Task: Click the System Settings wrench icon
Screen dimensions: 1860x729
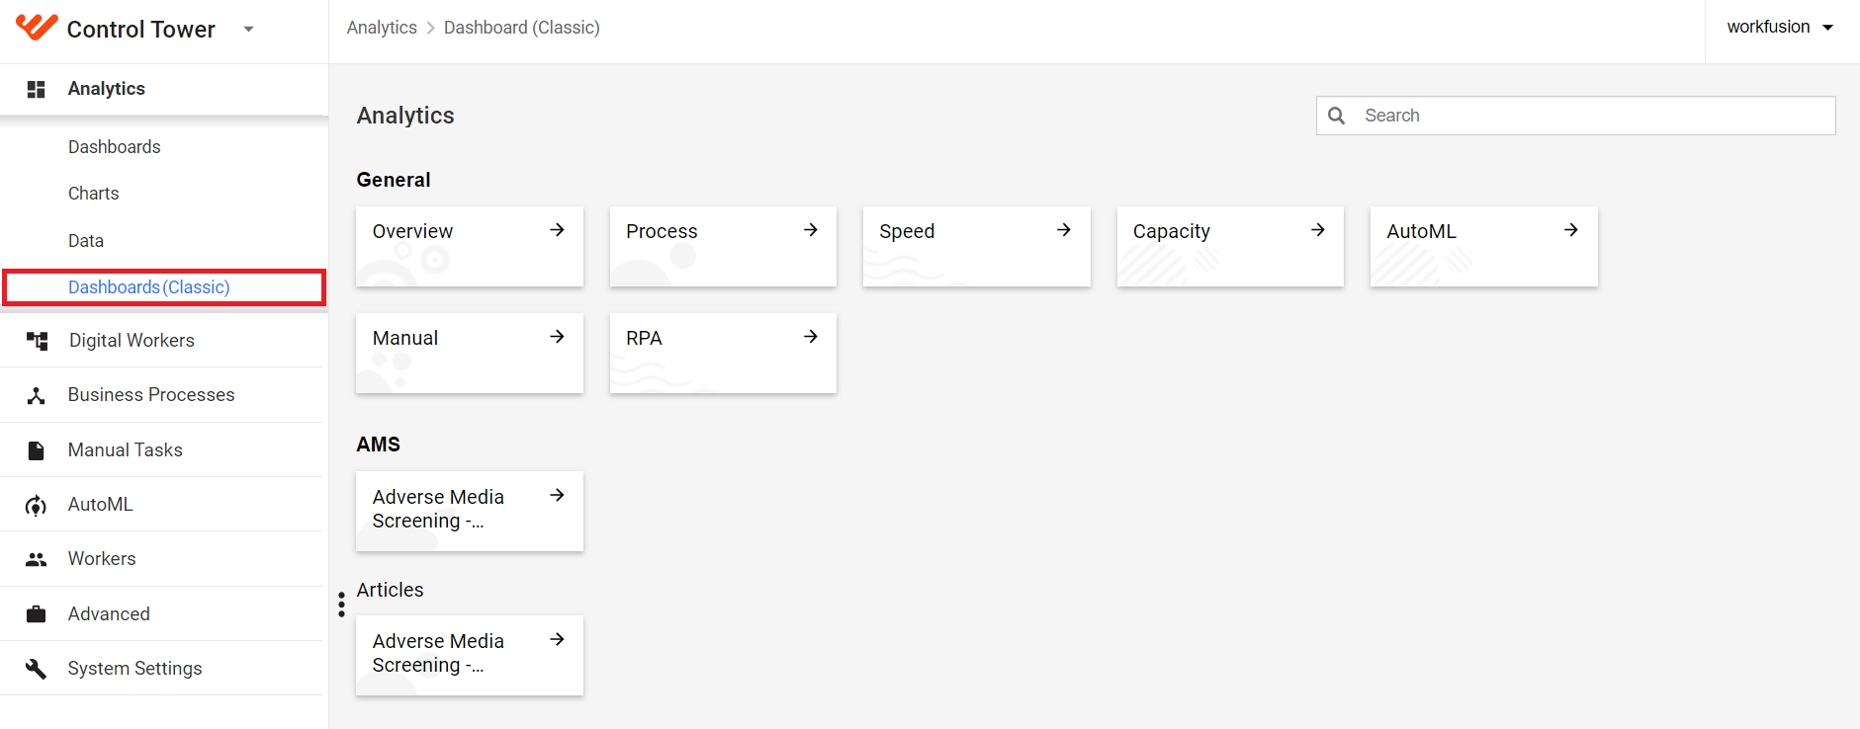Action: tap(37, 669)
